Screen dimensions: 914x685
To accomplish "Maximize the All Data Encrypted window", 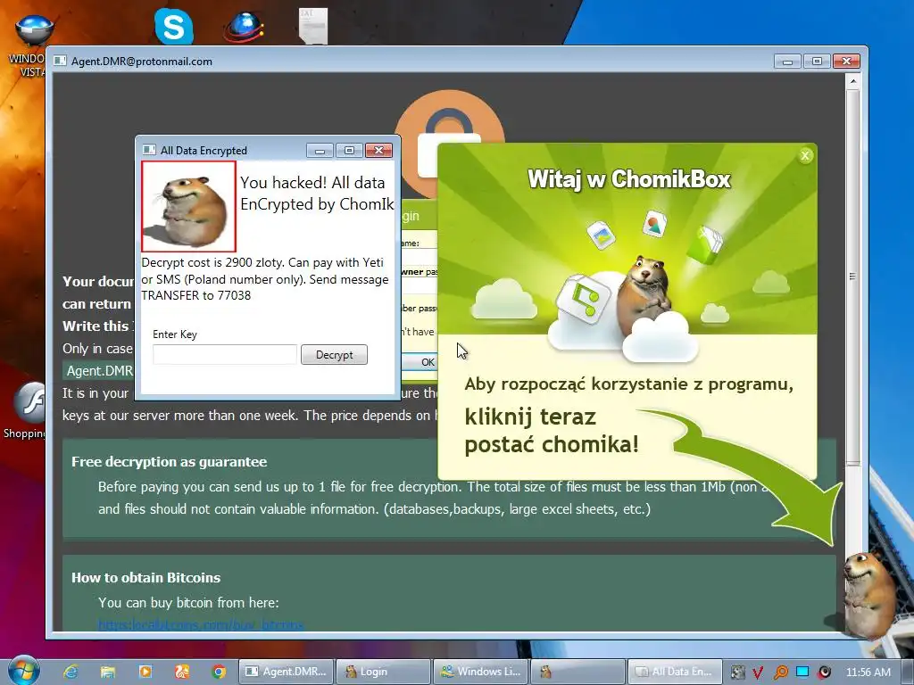I will tap(349, 150).
